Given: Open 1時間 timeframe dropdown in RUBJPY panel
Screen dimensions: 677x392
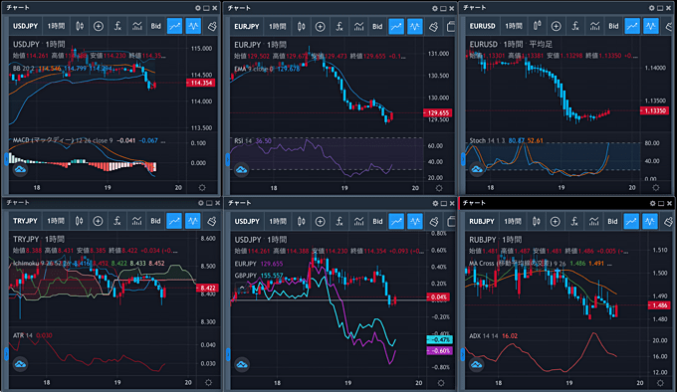Looking at the screenshot, I should click(513, 222).
